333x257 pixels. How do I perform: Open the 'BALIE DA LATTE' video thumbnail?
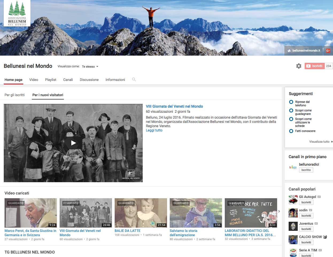[141, 213]
